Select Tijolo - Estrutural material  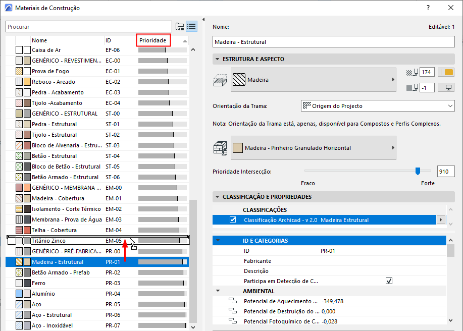click(97, 135)
